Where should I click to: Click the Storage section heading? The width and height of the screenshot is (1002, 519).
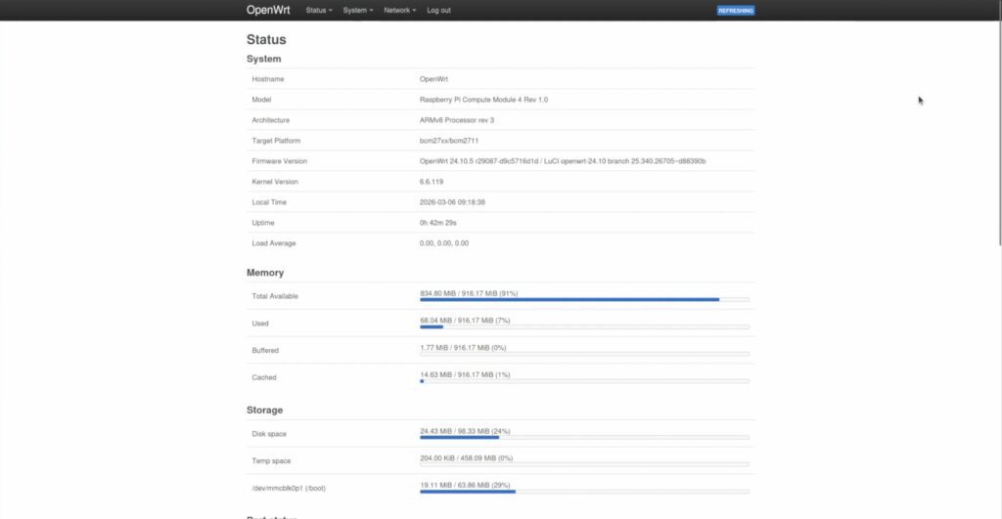pyautogui.click(x=264, y=410)
